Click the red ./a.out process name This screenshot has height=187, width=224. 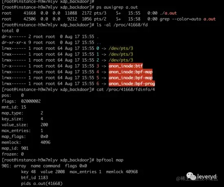pyautogui.click(x=169, y=13)
